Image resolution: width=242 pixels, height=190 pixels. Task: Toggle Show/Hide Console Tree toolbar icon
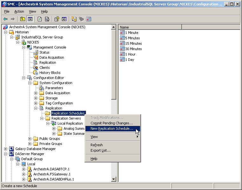click(x=30, y=19)
